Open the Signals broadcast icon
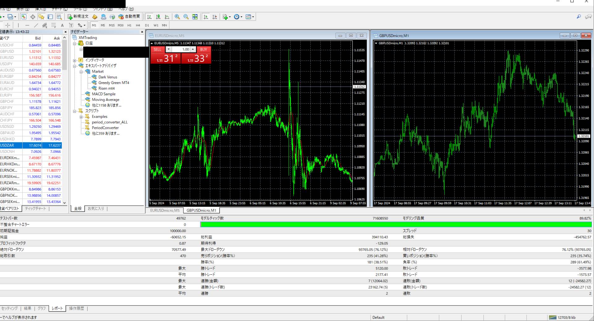 [112, 17]
